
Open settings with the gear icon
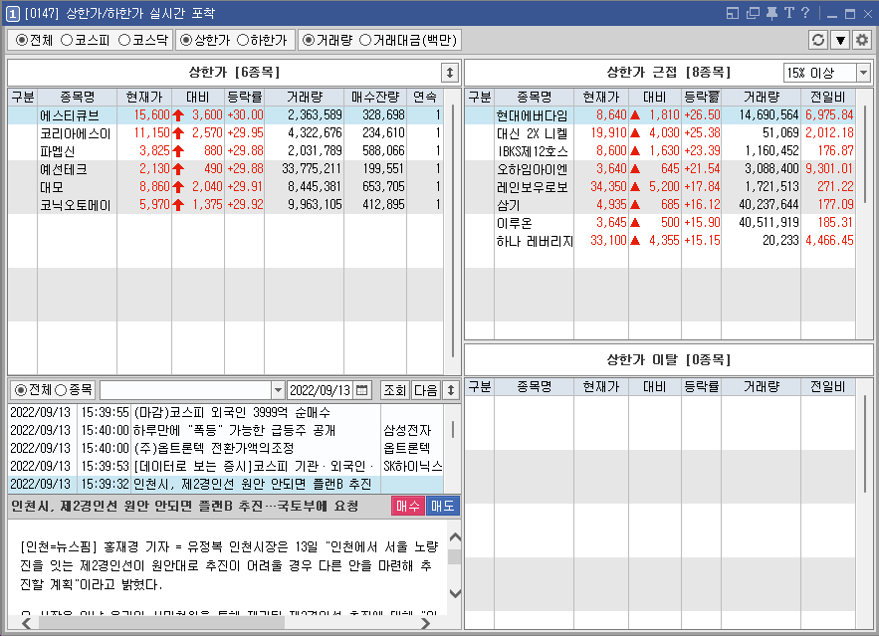862,40
